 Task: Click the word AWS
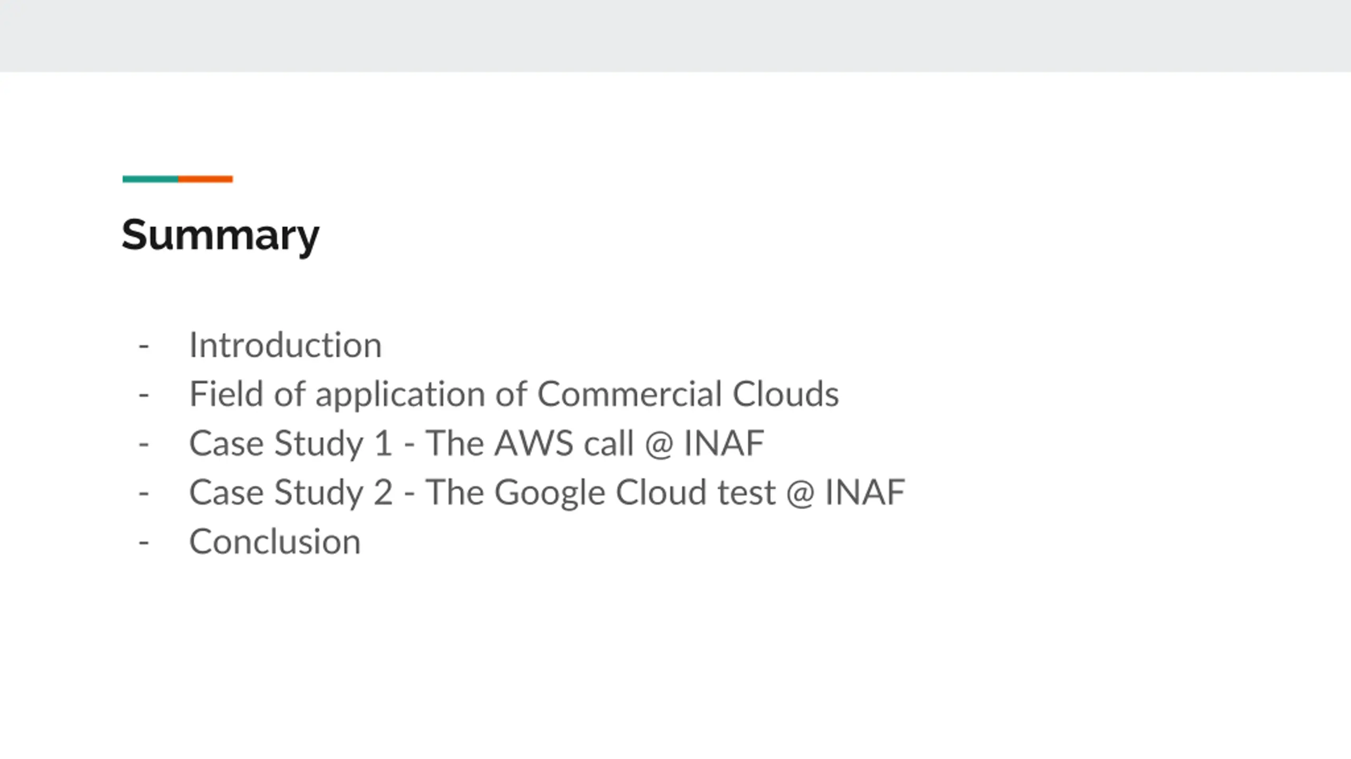pos(534,443)
